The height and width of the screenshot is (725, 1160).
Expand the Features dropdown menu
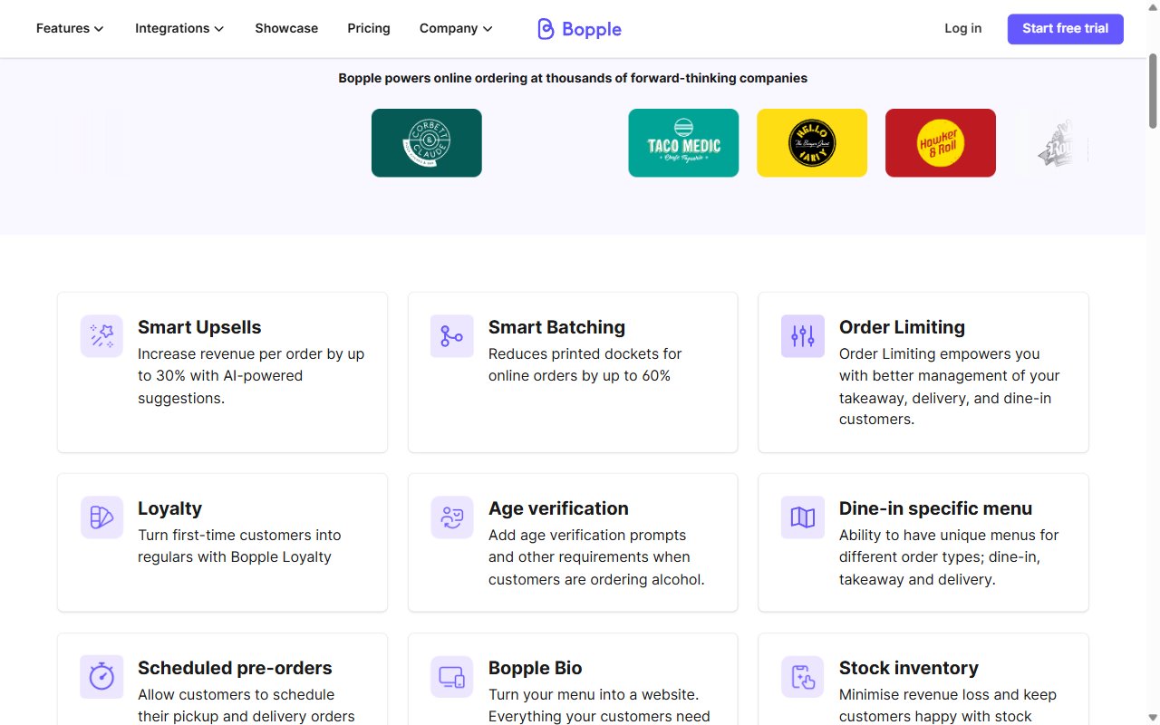(x=70, y=28)
